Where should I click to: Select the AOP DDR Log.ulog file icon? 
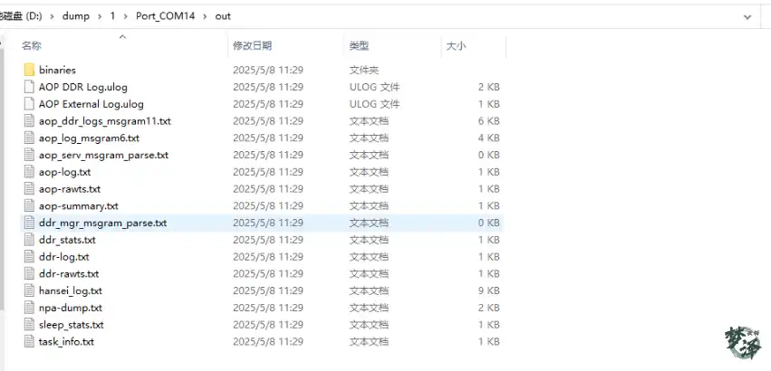(x=29, y=87)
